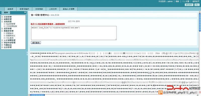Expand the 权限管理 tree node

coord(2,19)
